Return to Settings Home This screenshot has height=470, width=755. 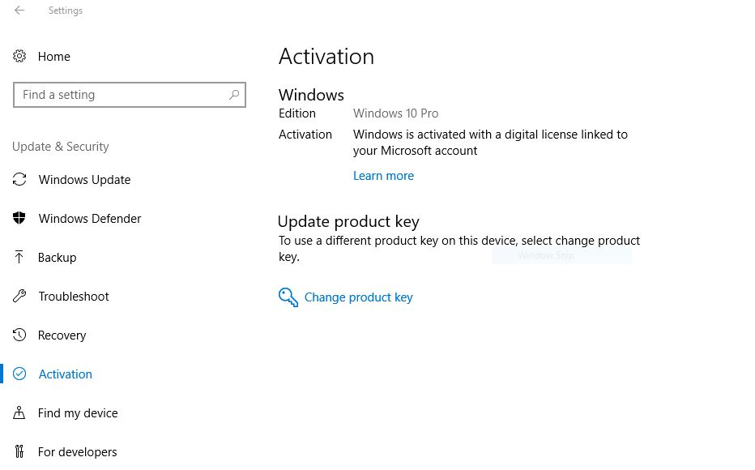tap(53, 57)
